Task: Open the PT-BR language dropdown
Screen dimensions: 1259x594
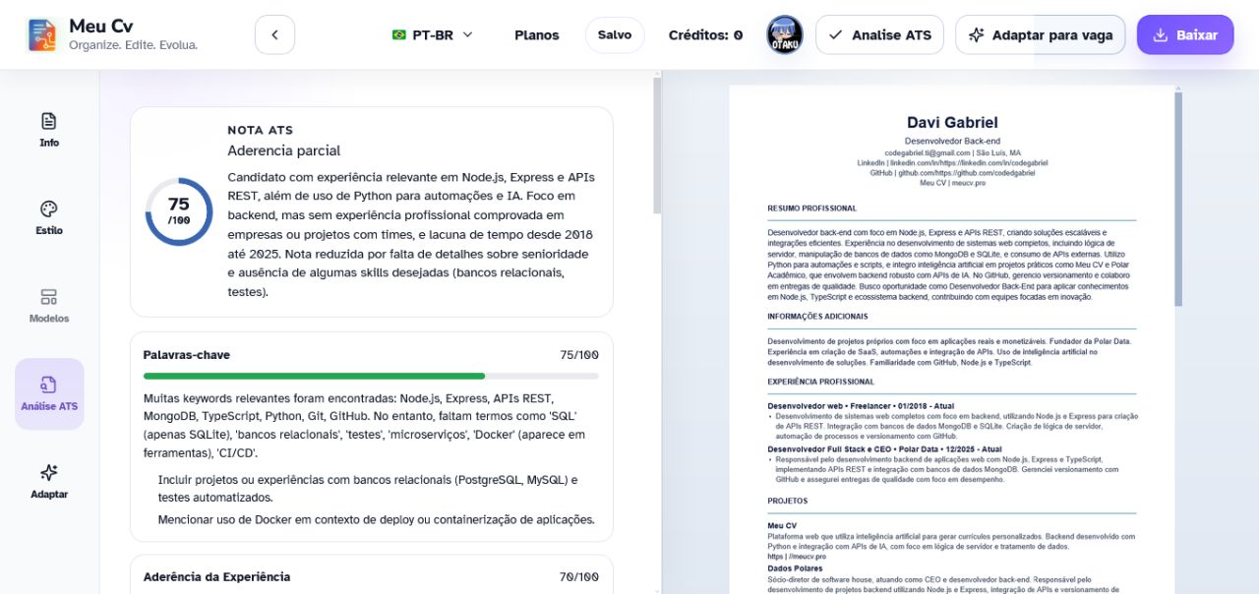Action: coord(433,35)
